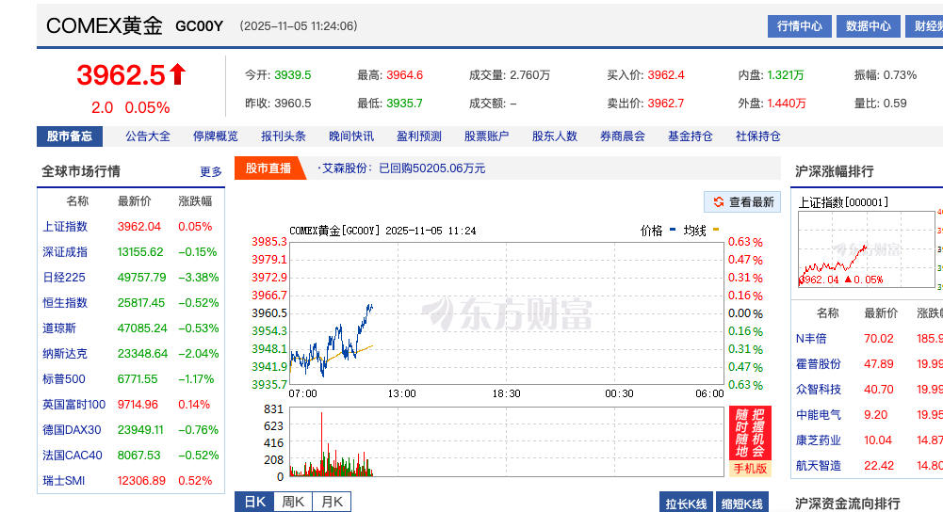Viewport: 943px width, 512px height.
Task: Open 数据中心 navigation button
Action: (868, 25)
